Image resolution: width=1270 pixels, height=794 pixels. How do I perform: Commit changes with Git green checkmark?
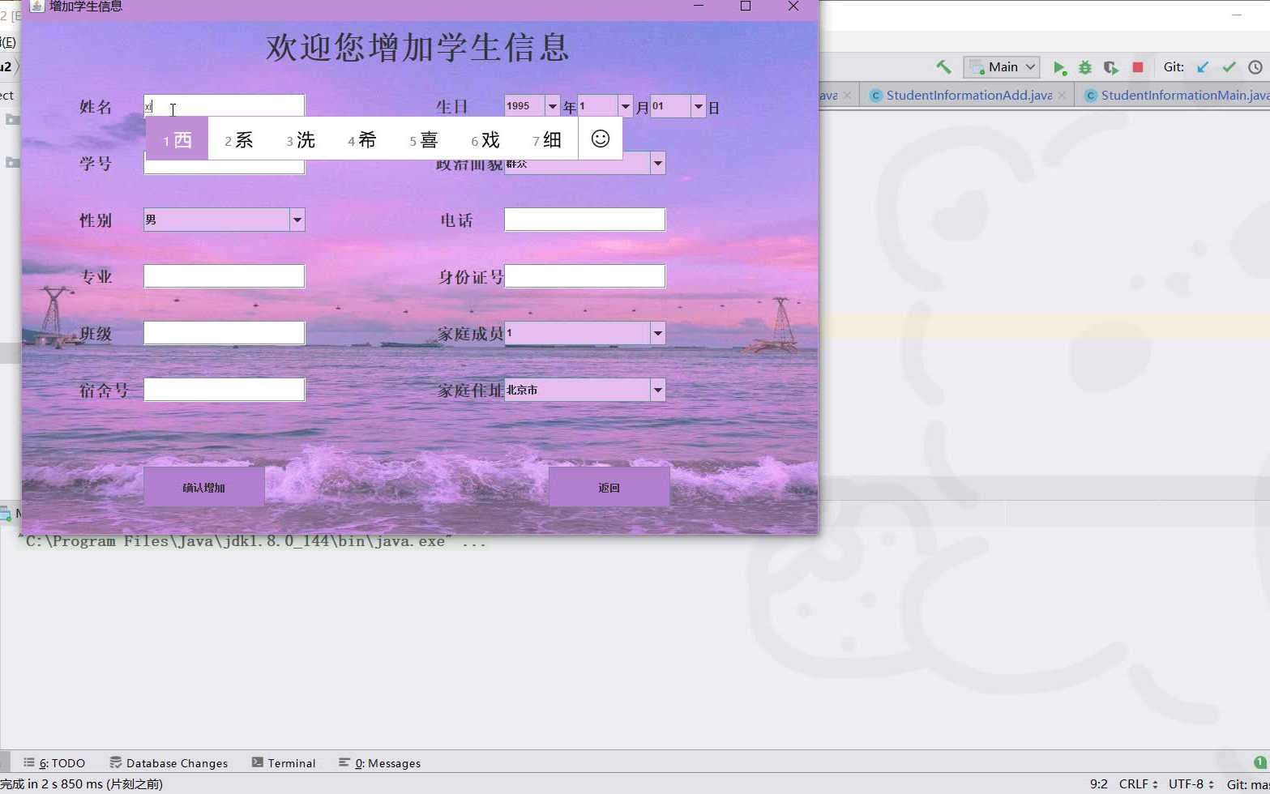[x=1229, y=67]
